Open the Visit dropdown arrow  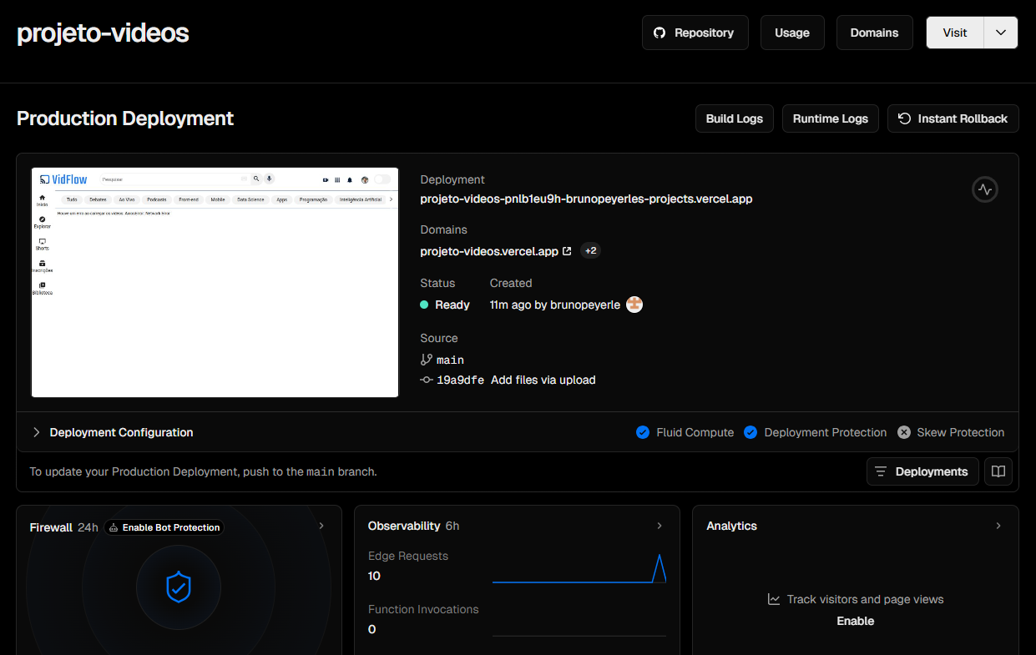(1001, 33)
